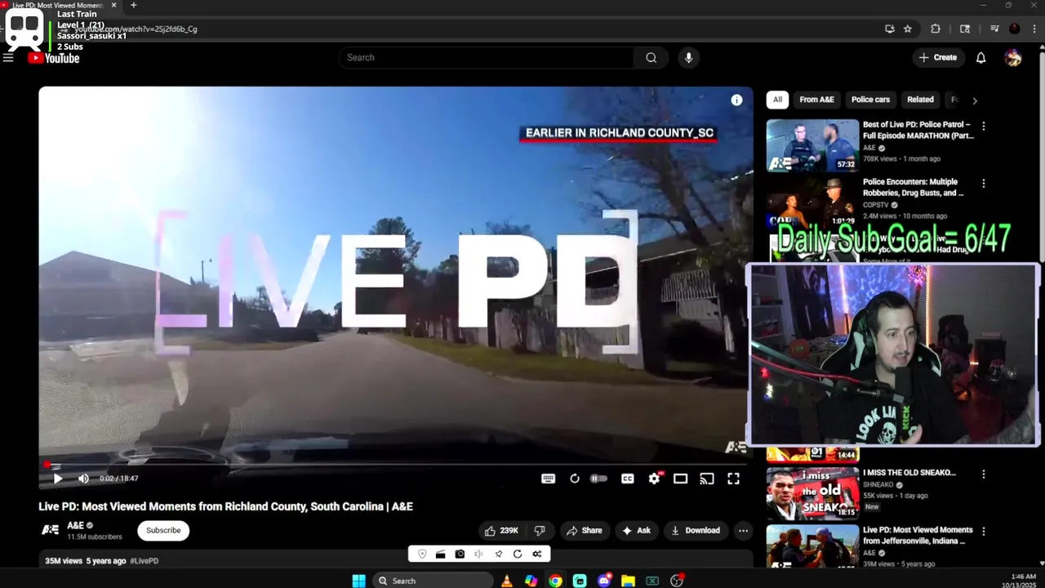Viewport: 1045px width, 588px height.
Task: Bookmark this page with the star
Action: tap(907, 29)
